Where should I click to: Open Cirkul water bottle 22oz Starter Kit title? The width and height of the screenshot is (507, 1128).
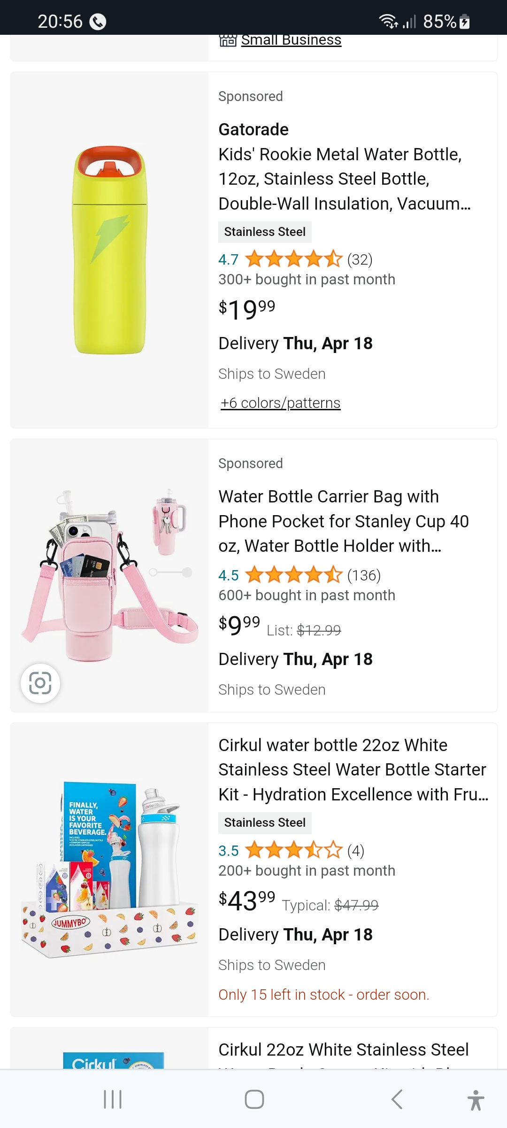point(353,769)
